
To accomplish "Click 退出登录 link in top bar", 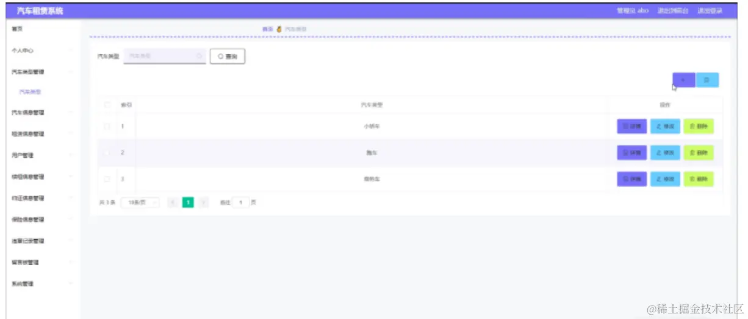I will 710,11.
